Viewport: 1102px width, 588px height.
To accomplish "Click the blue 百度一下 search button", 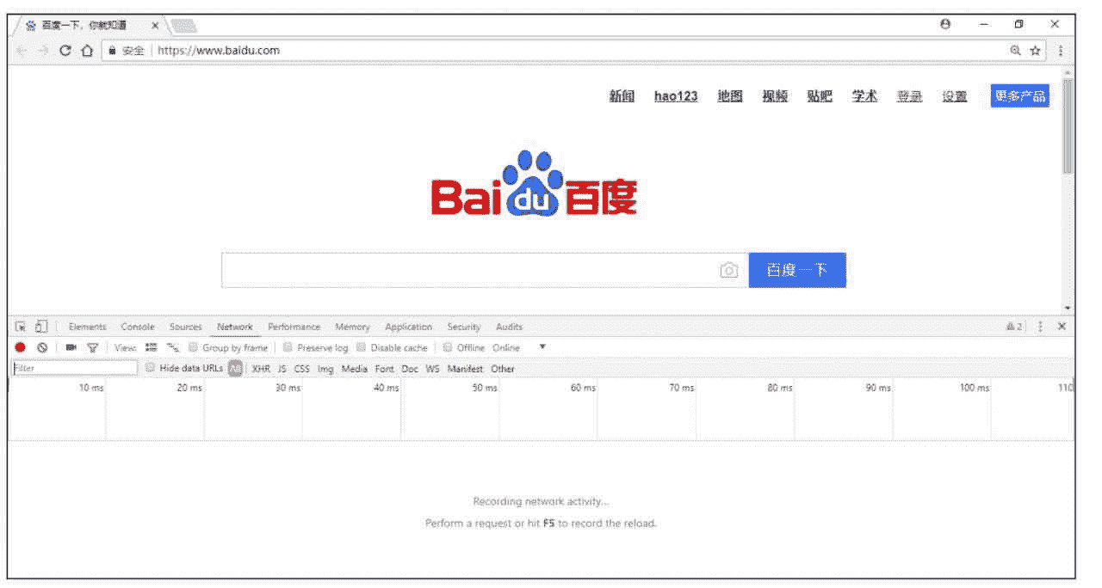I will [x=797, y=270].
